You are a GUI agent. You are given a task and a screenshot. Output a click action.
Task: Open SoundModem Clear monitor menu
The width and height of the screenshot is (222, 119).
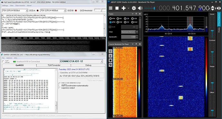(x=20, y=5)
